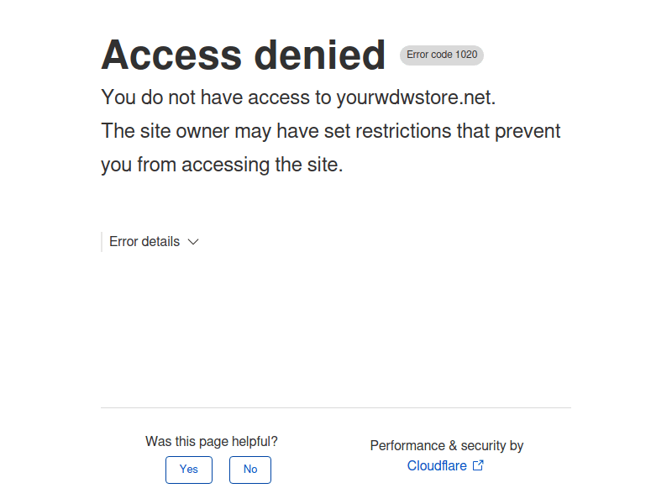Click the yourwdwstore.net domain name text
Screen dimensions: 672x504
point(415,97)
